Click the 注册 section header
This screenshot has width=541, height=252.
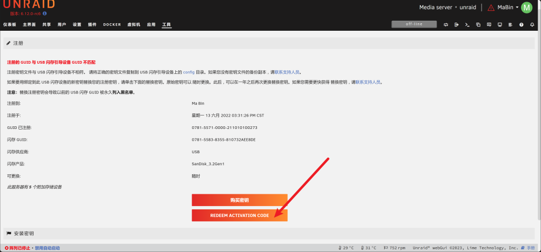click(x=269, y=43)
